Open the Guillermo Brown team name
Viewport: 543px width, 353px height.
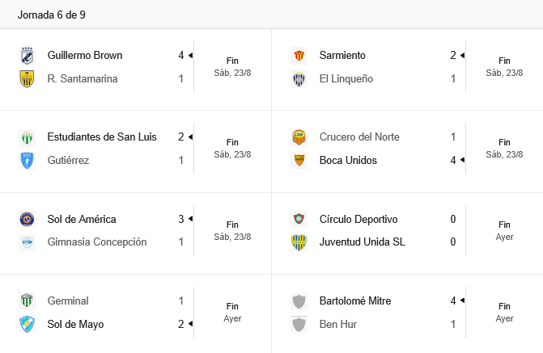click(x=85, y=56)
